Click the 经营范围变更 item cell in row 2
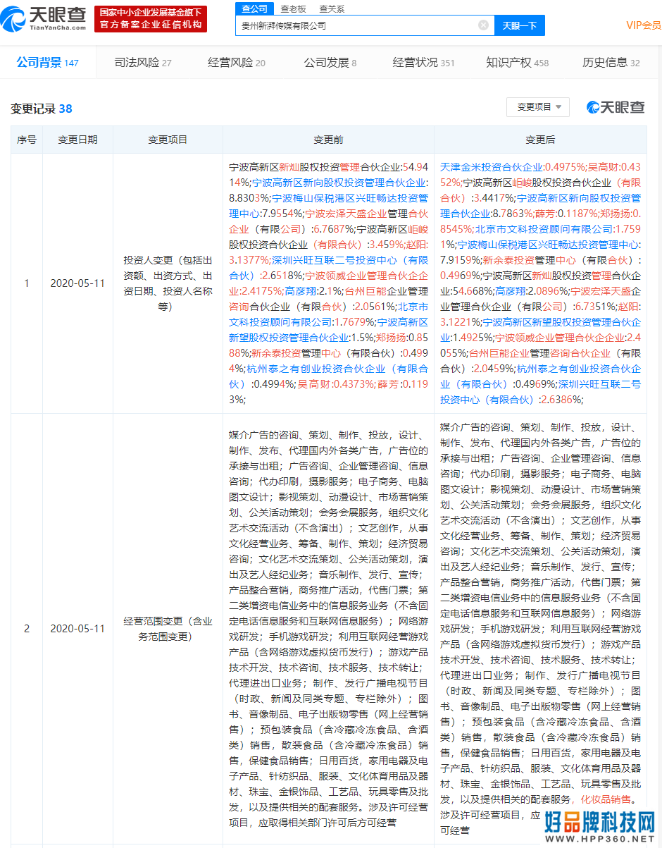 coord(168,629)
